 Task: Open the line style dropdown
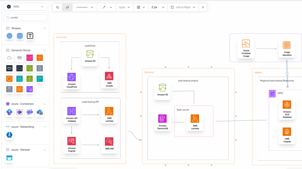(84, 7)
